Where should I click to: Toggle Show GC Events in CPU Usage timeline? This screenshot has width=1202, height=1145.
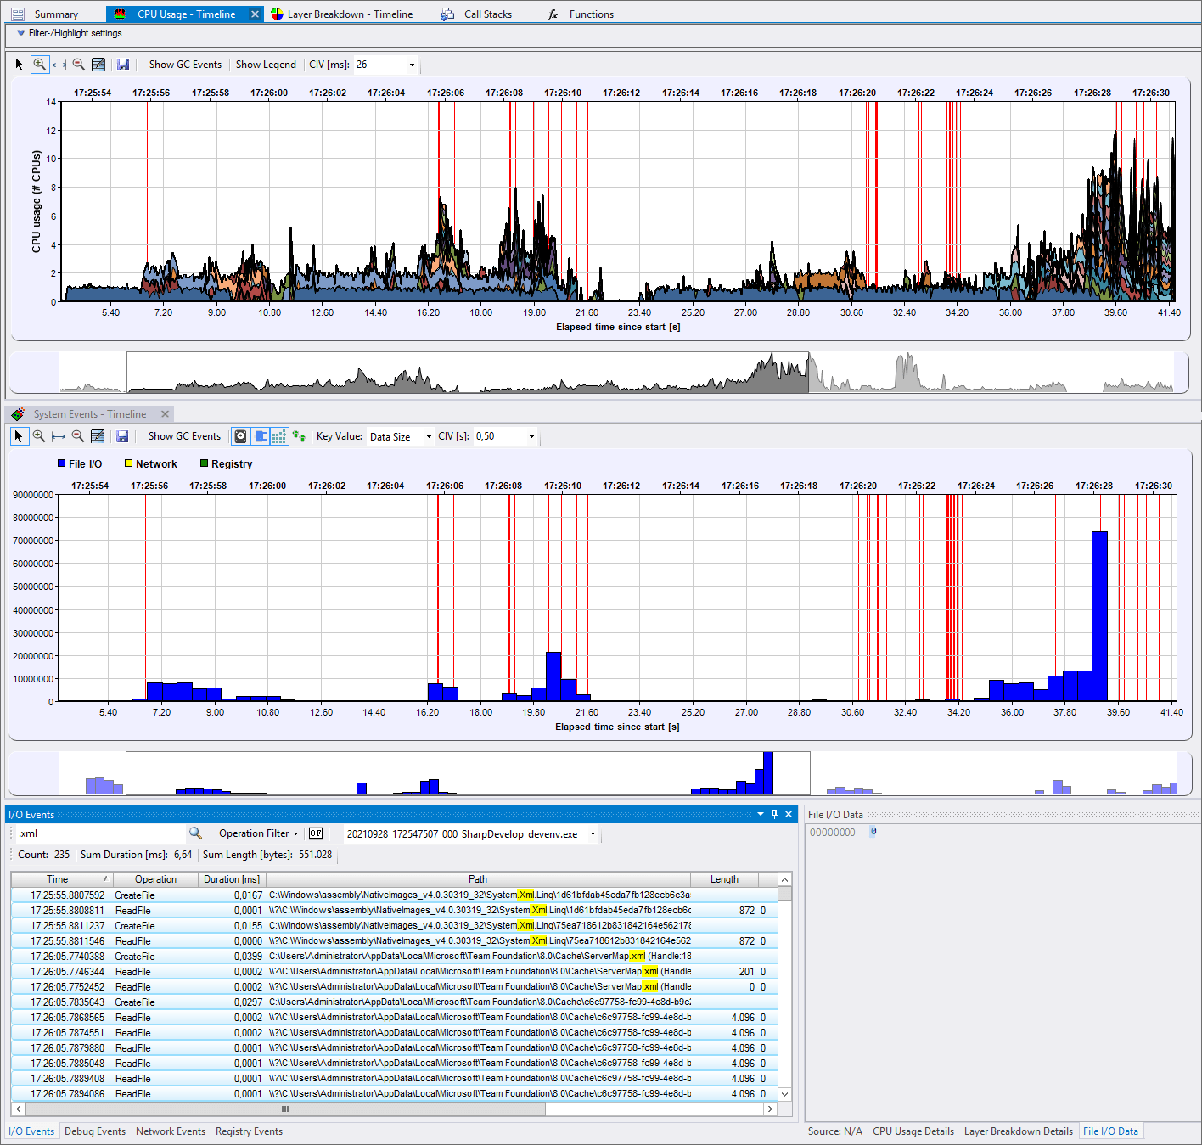click(184, 64)
